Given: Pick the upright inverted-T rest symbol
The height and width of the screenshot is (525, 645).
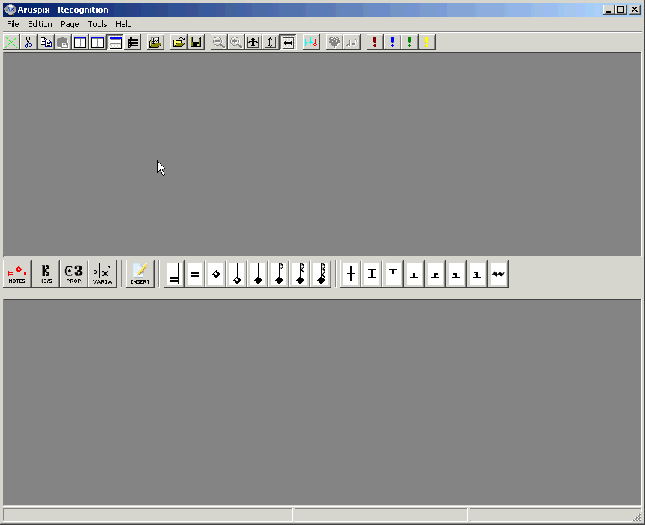Looking at the screenshot, I should point(414,274).
